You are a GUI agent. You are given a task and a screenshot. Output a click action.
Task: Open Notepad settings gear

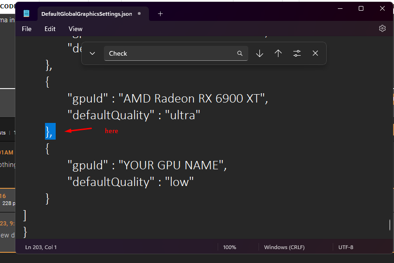pyautogui.click(x=382, y=28)
